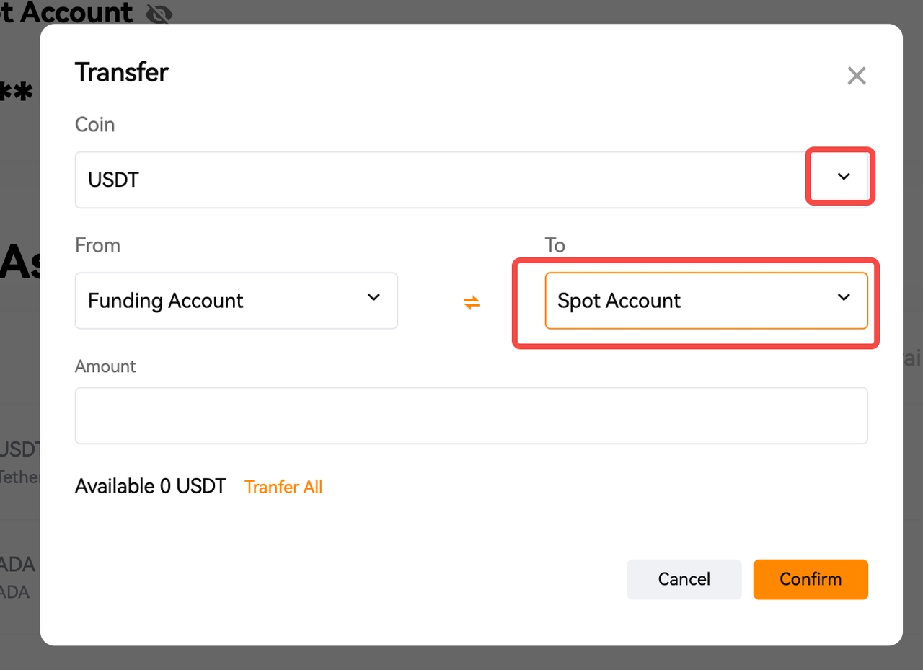Viewport: 923px width, 670px height.
Task: Expand the From account dropdown showing Funding Account
Action: pos(236,301)
